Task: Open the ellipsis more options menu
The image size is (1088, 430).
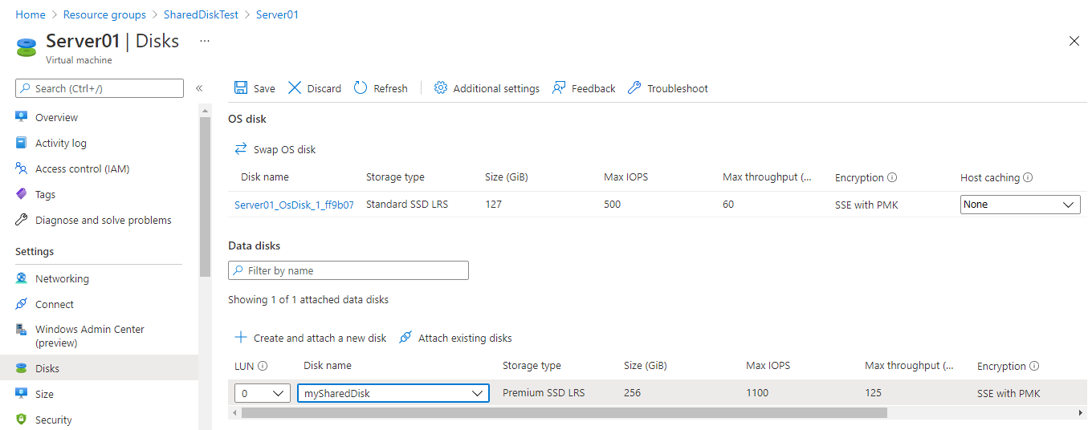Action: 205,40
